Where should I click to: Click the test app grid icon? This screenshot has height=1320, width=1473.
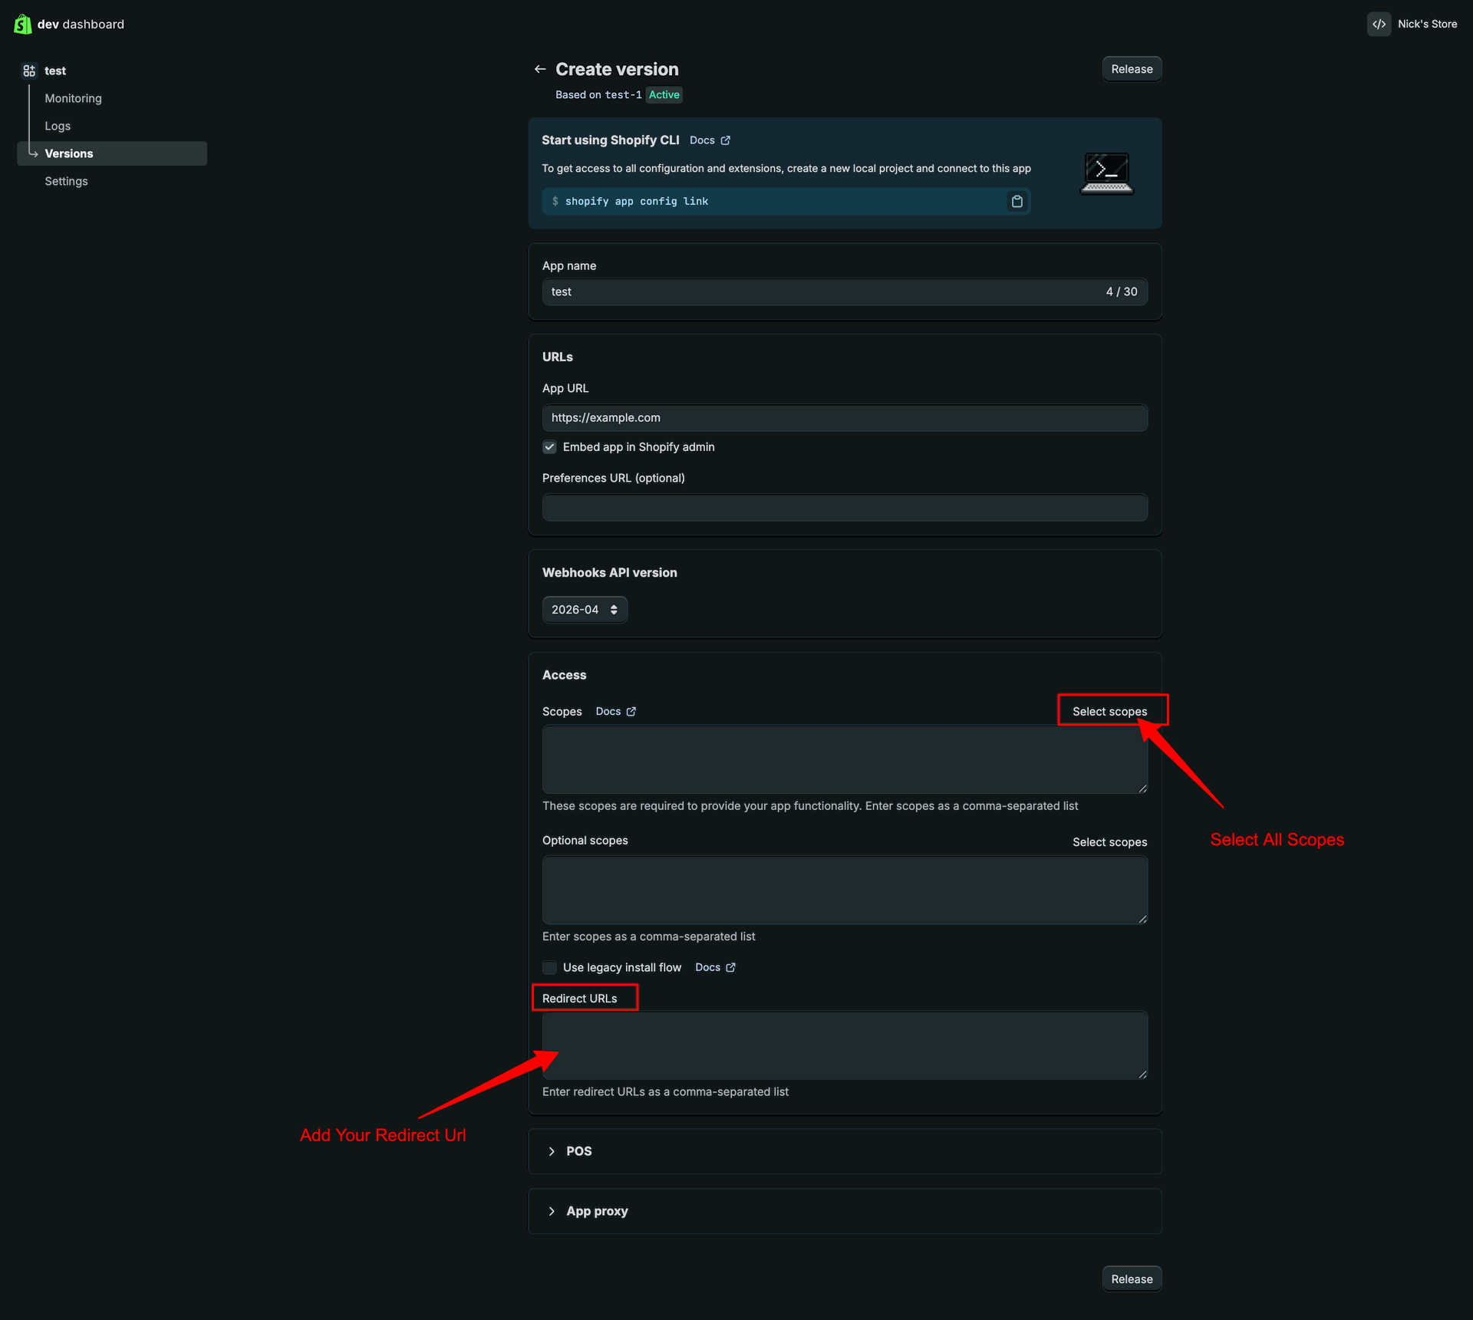point(29,71)
